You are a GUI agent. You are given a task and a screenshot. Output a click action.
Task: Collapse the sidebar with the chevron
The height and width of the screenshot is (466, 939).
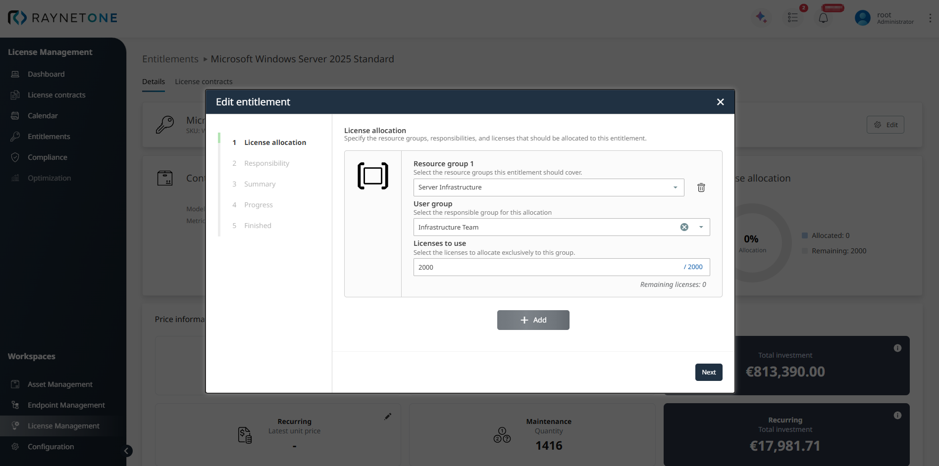[127, 451]
